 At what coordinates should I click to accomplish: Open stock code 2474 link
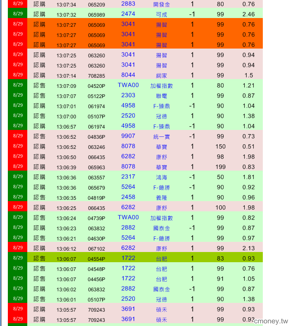pos(128,14)
